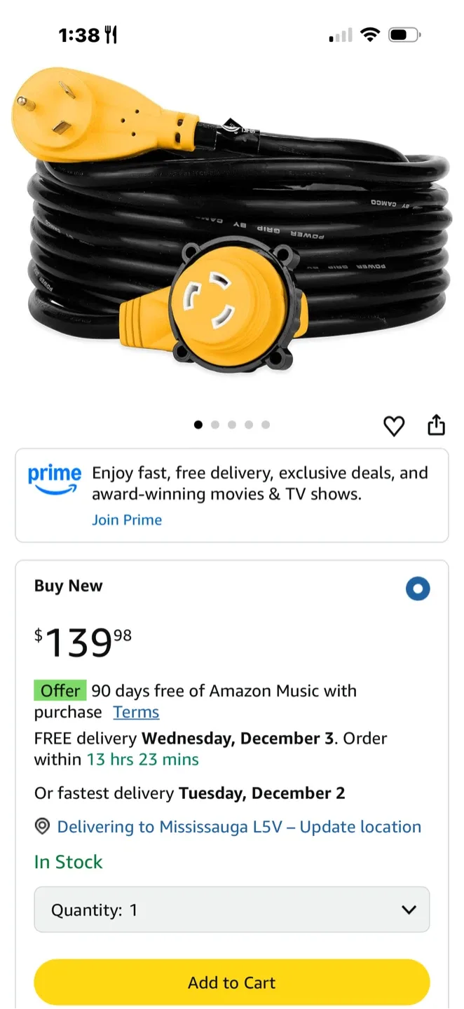Open the Quantity dropdown
This screenshot has width=464, height=1009.
point(231,910)
